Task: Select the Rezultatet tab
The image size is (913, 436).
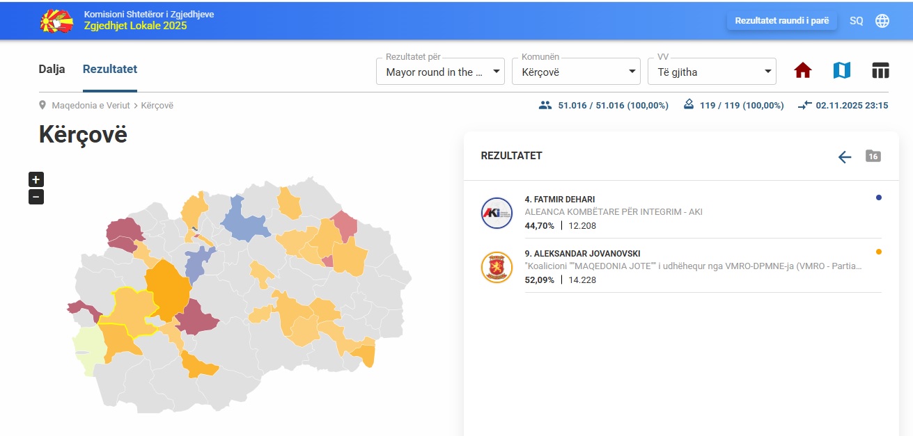Action: click(x=110, y=70)
